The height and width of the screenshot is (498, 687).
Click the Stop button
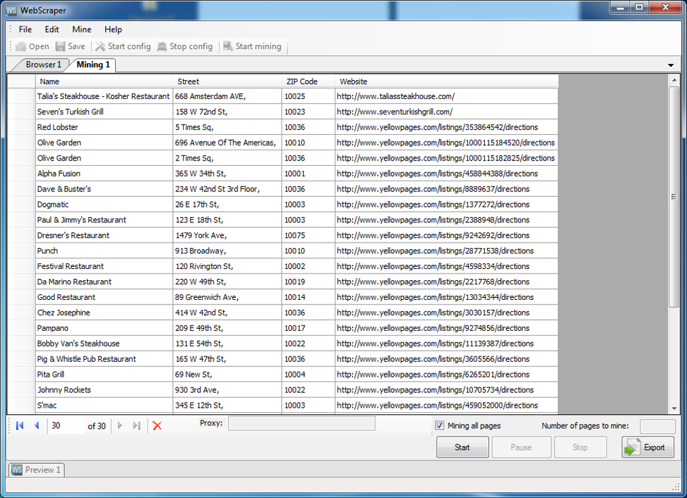tap(580, 447)
